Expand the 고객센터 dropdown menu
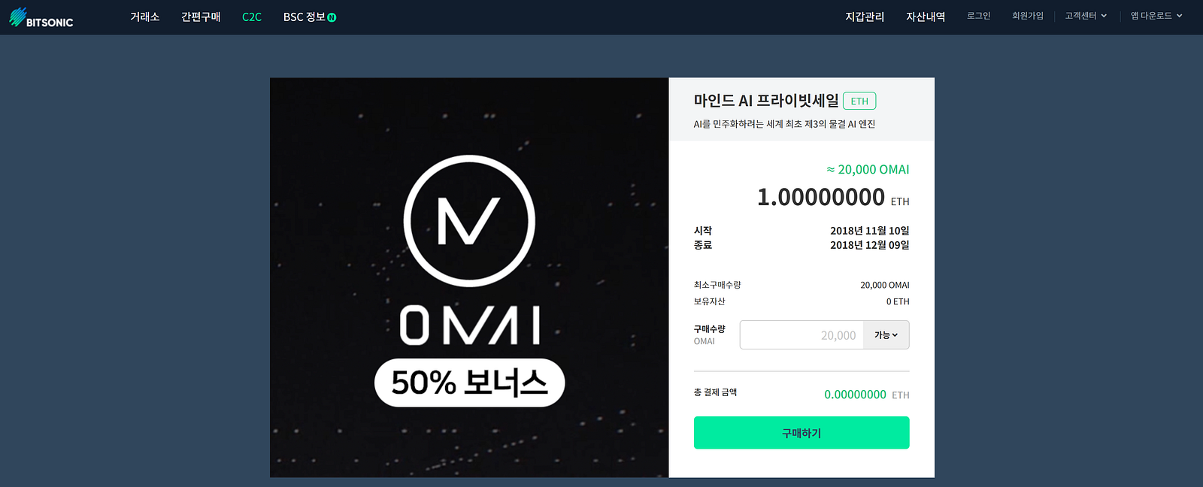The image size is (1203, 487). 1086,16
